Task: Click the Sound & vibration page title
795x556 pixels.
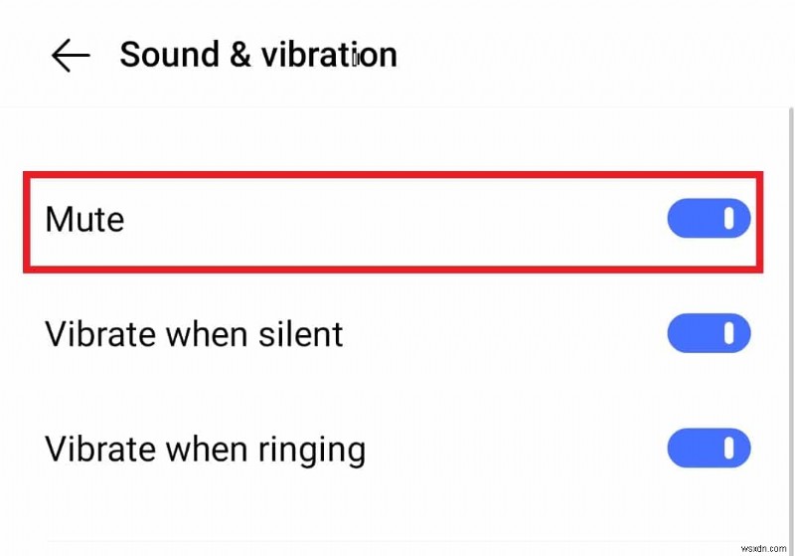Action: pyautogui.click(x=257, y=55)
